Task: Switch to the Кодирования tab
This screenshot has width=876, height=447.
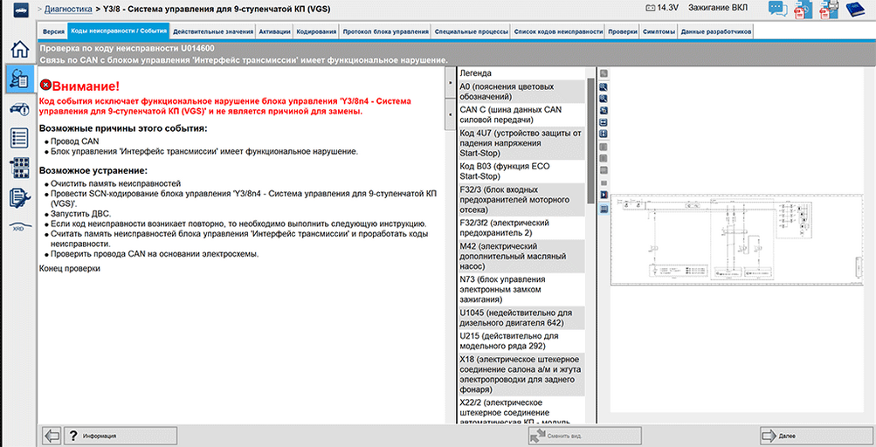Action: pyautogui.click(x=316, y=31)
